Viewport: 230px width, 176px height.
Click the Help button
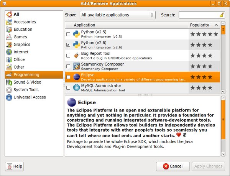coord(15,166)
